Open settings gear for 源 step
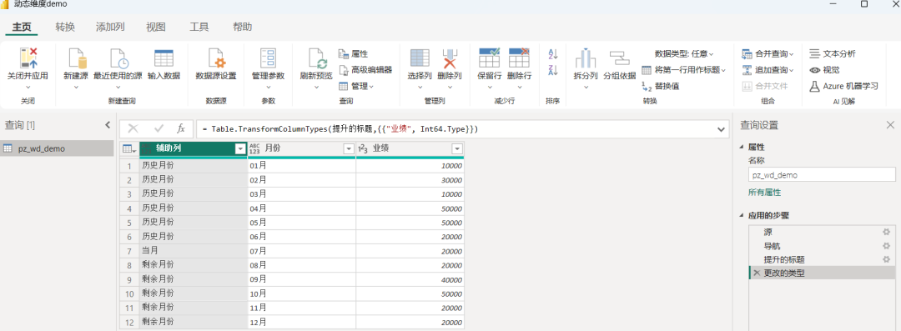Screen dimensions: 901x331 (x=886, y=232)
